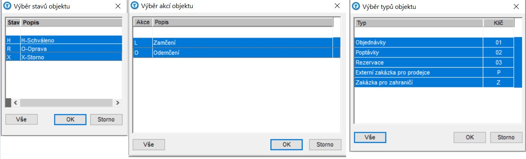Image resolution: width=526 pixels, height=159 pixels.
Task: Click the app icon in Výběr akcí objektu title bar
Action: coord(135,6)
